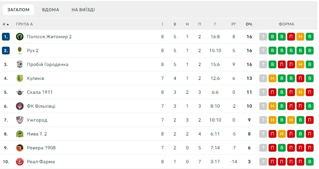Click the Реал-Фарма club crest
319x169 pixels.
(20, 162)
